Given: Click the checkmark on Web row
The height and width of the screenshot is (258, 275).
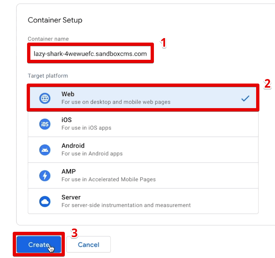Looking at the screenshot, I should coord(245,98).
